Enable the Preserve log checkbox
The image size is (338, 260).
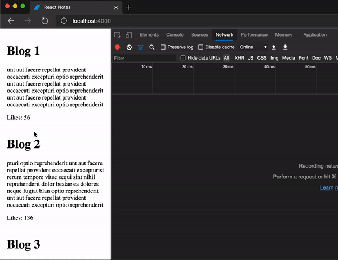click(163, 47)
